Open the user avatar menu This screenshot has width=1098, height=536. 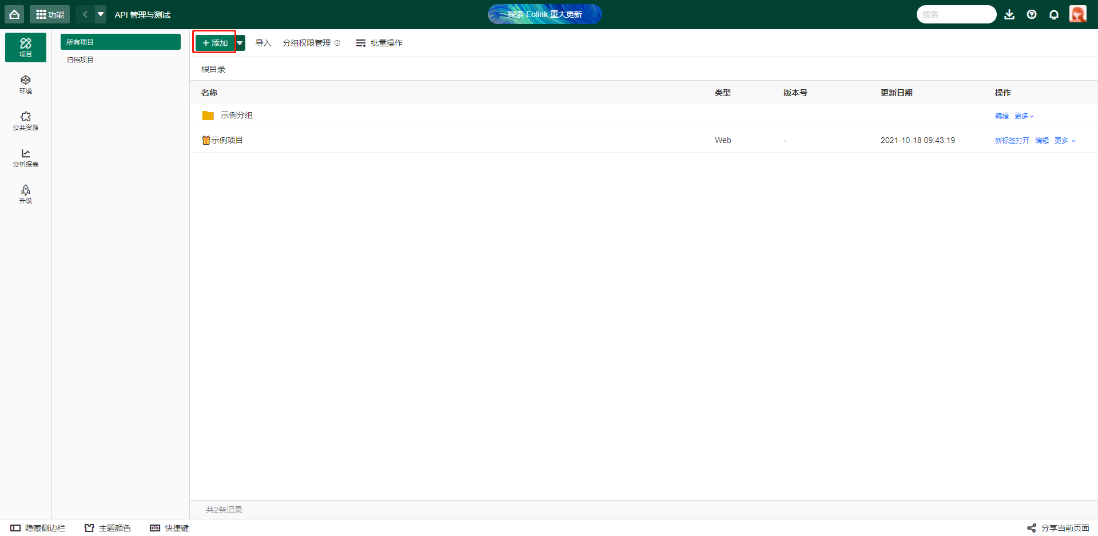point(1078,14)
